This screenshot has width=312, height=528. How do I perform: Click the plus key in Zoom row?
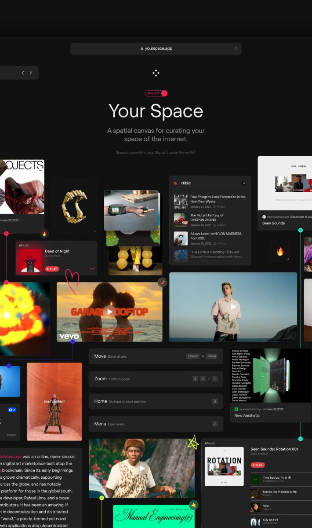[203, 379]
